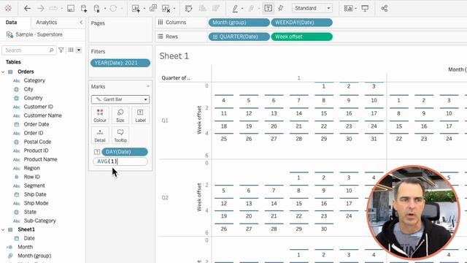Click the Quarter of header label
Viewport: 467px width, 263px height.
point(176,78)
